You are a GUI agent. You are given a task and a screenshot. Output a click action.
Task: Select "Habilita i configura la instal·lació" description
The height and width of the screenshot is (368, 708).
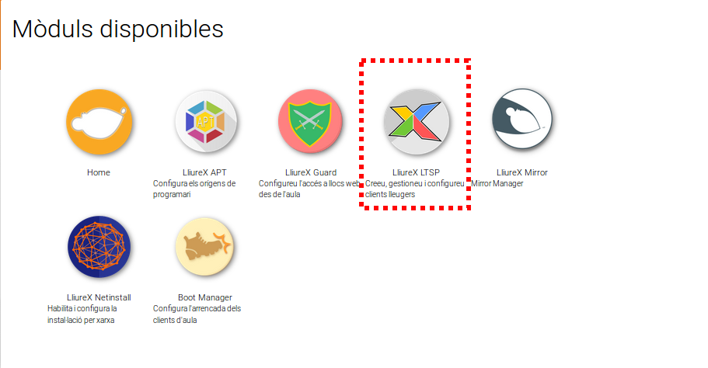tap(82, 314)
